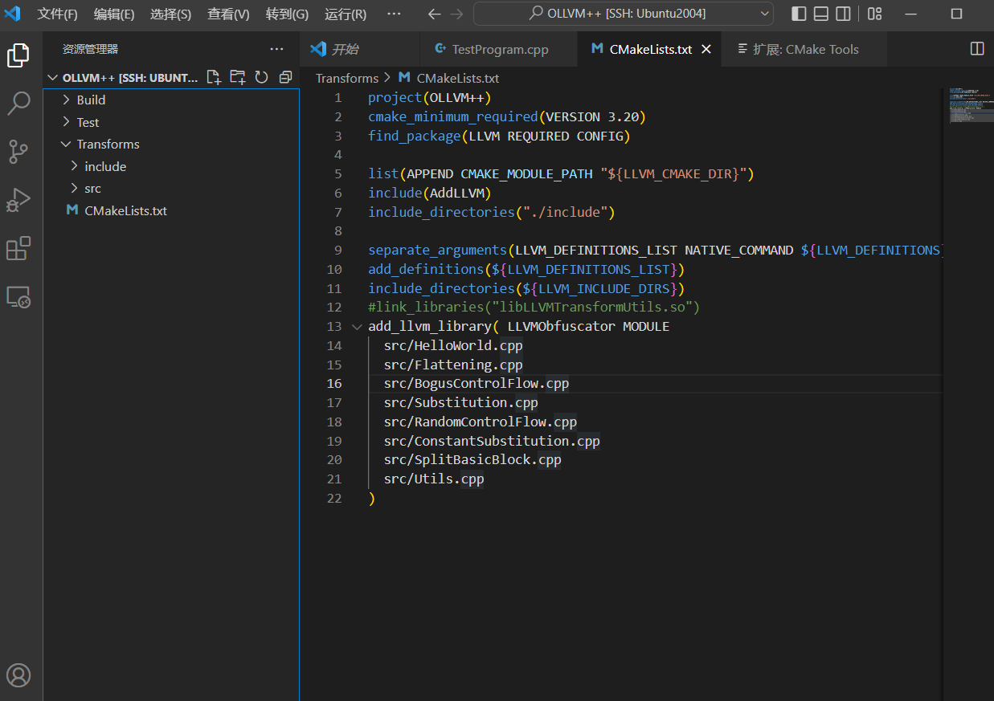
Task: Toggle the bottom panel visibility
Action: [x=820, y=14]
